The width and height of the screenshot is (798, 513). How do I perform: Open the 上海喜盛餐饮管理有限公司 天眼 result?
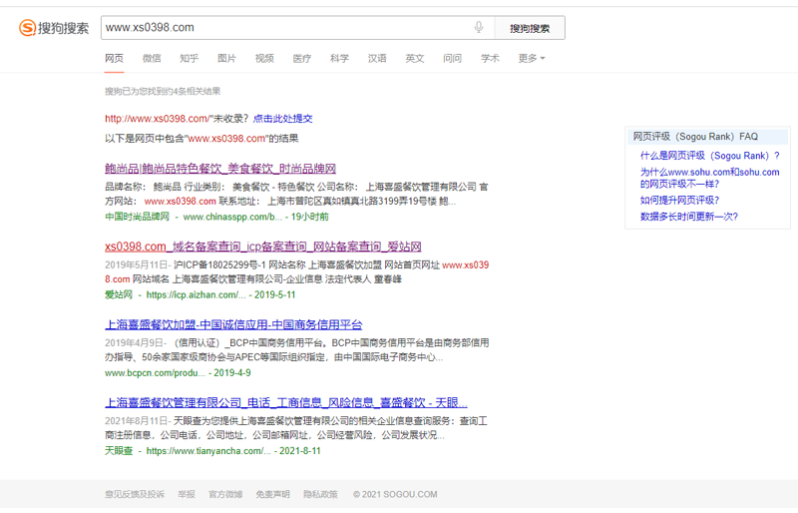[286, 402]
